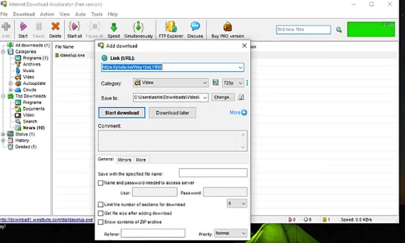This screenshot has width=405, height=243.
Task: Switch to the Mirrors tab
Action: 125,160
